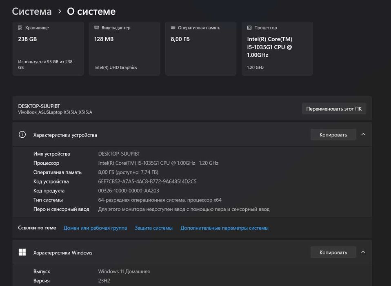Open the Оперативная память 8,00 ГБ card
This screenshot has height=286, width=391.
click(201, 49)
